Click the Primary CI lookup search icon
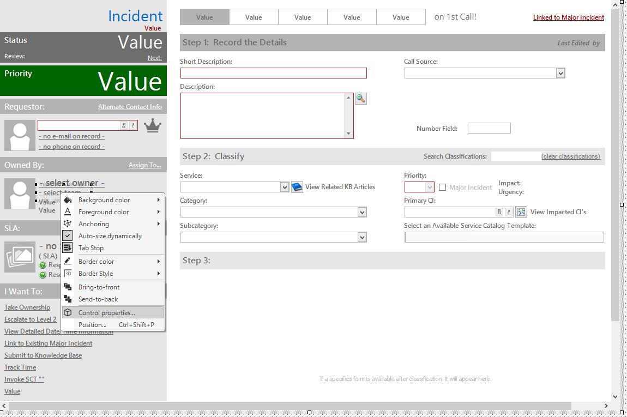The height and width of the screenshot is (417, 627). (499, 212)
